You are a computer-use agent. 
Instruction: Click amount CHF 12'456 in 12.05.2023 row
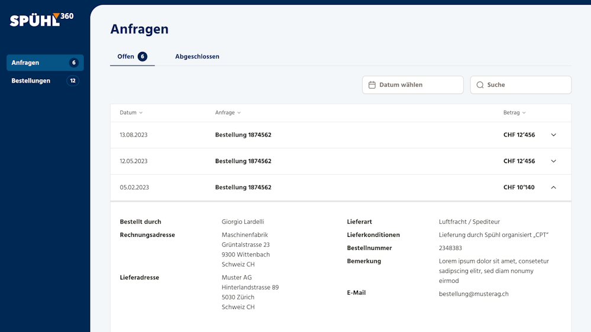click(519, 161)
